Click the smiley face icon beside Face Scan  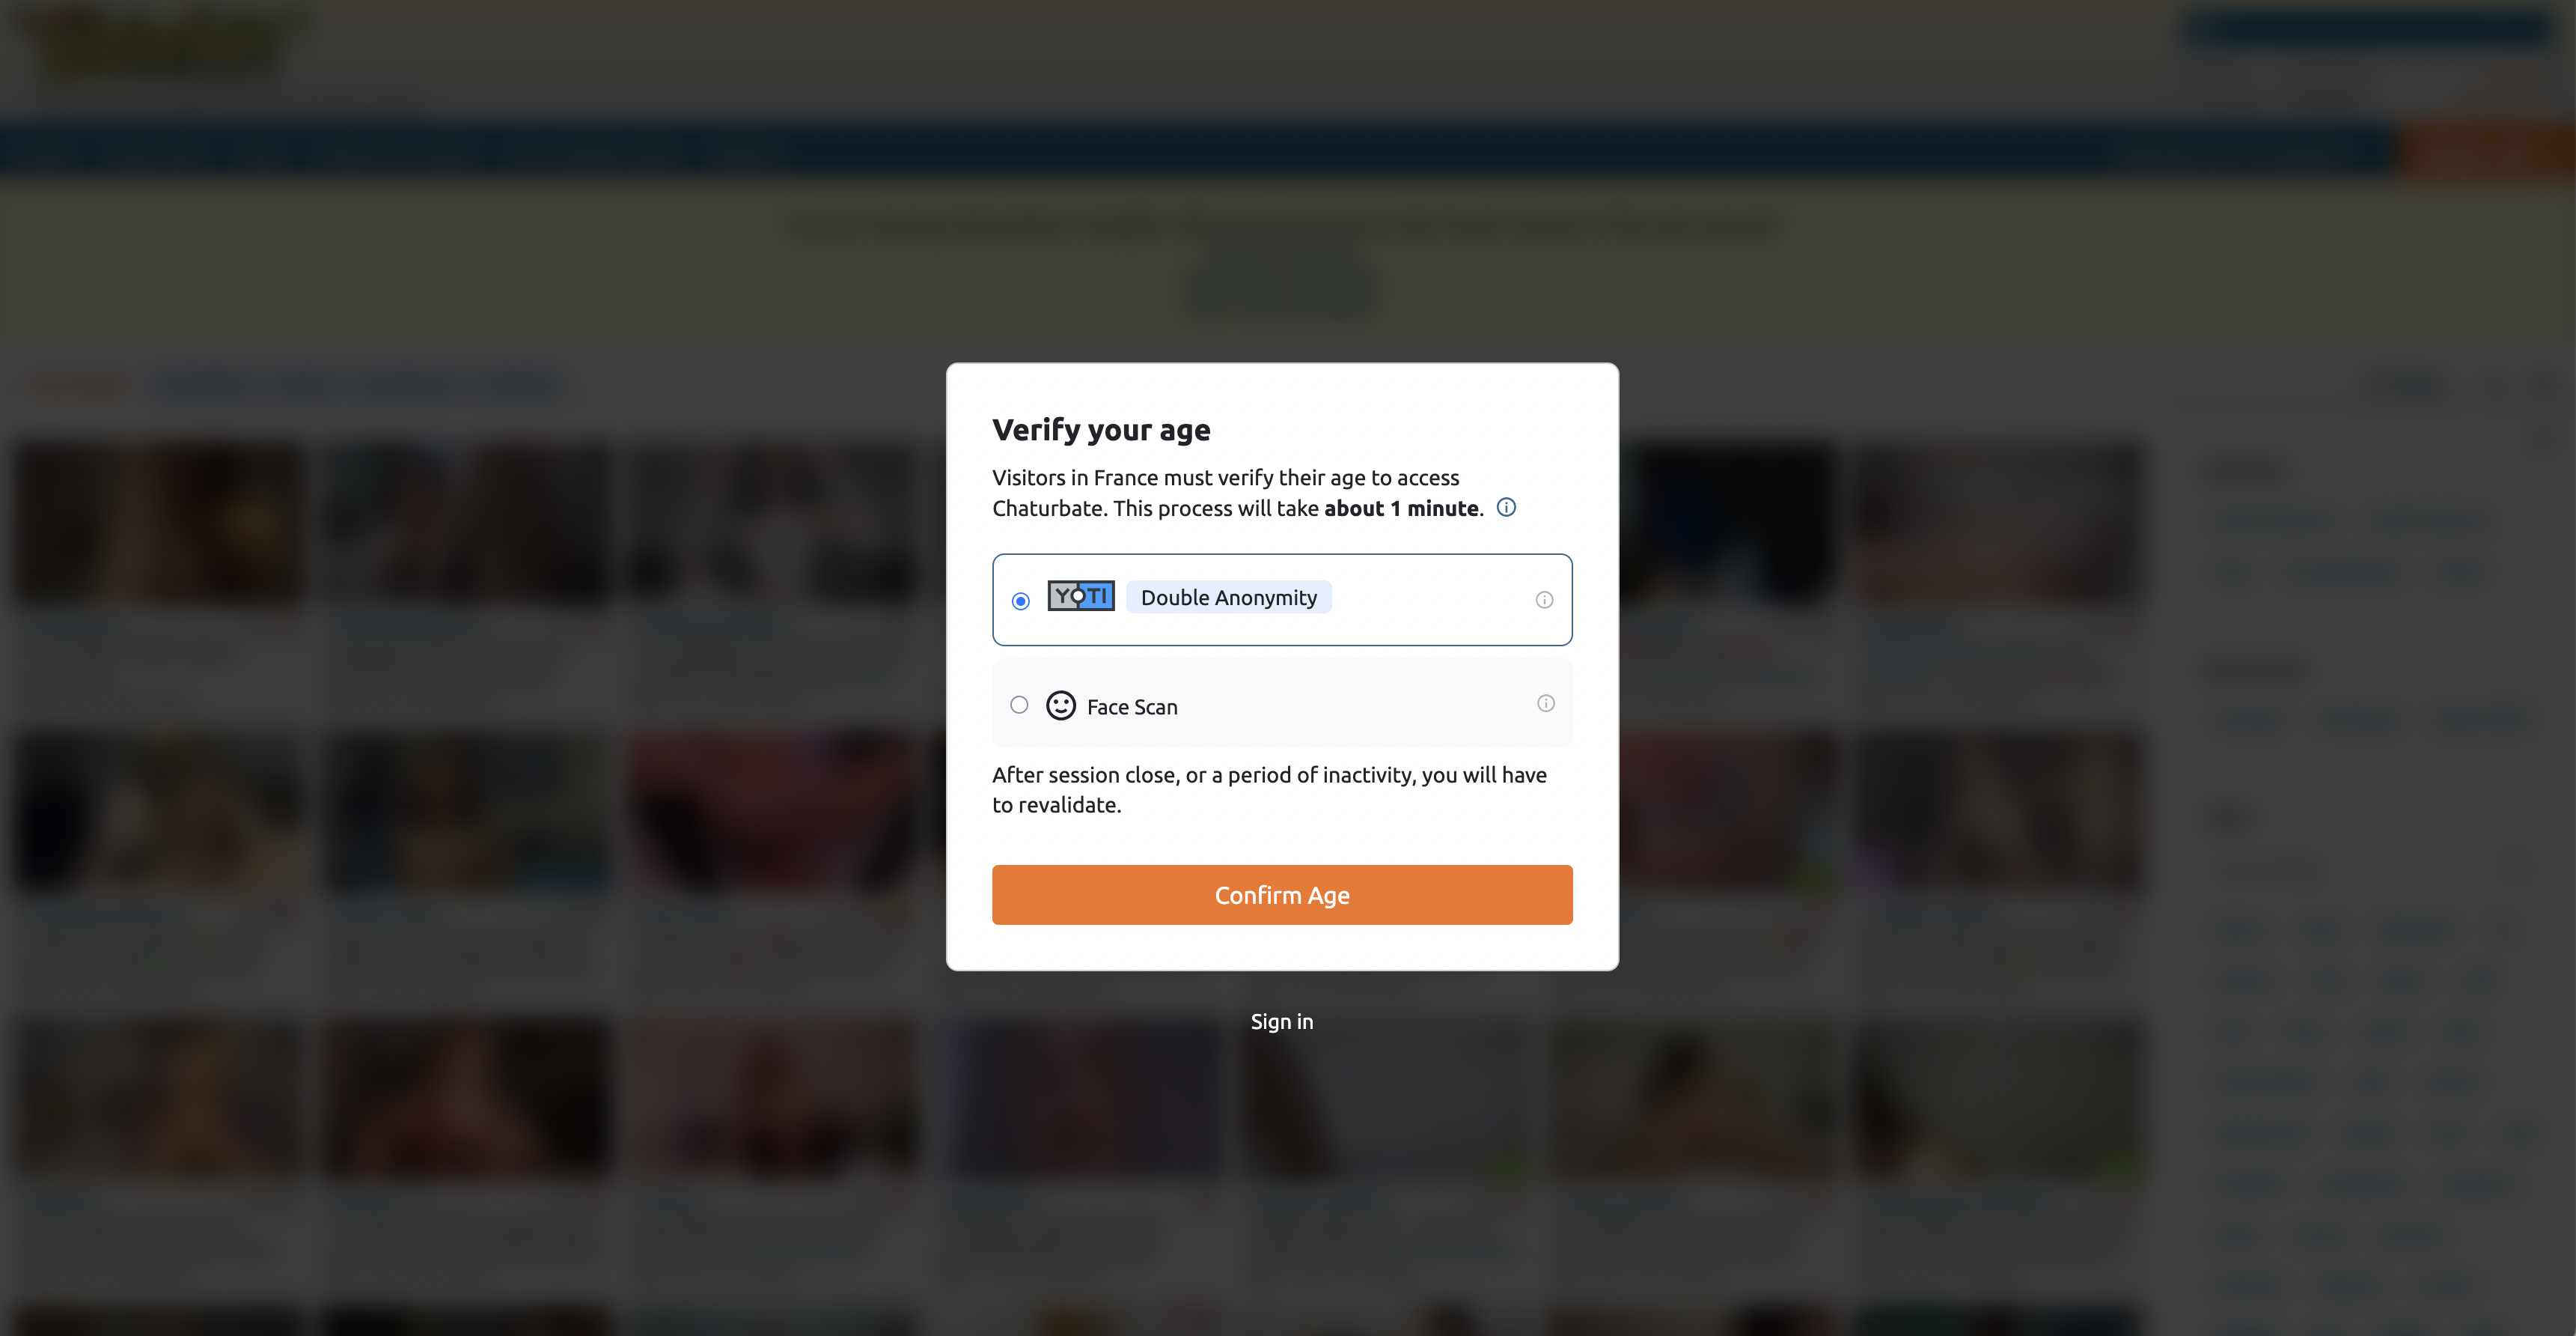tap(1060, 705)
